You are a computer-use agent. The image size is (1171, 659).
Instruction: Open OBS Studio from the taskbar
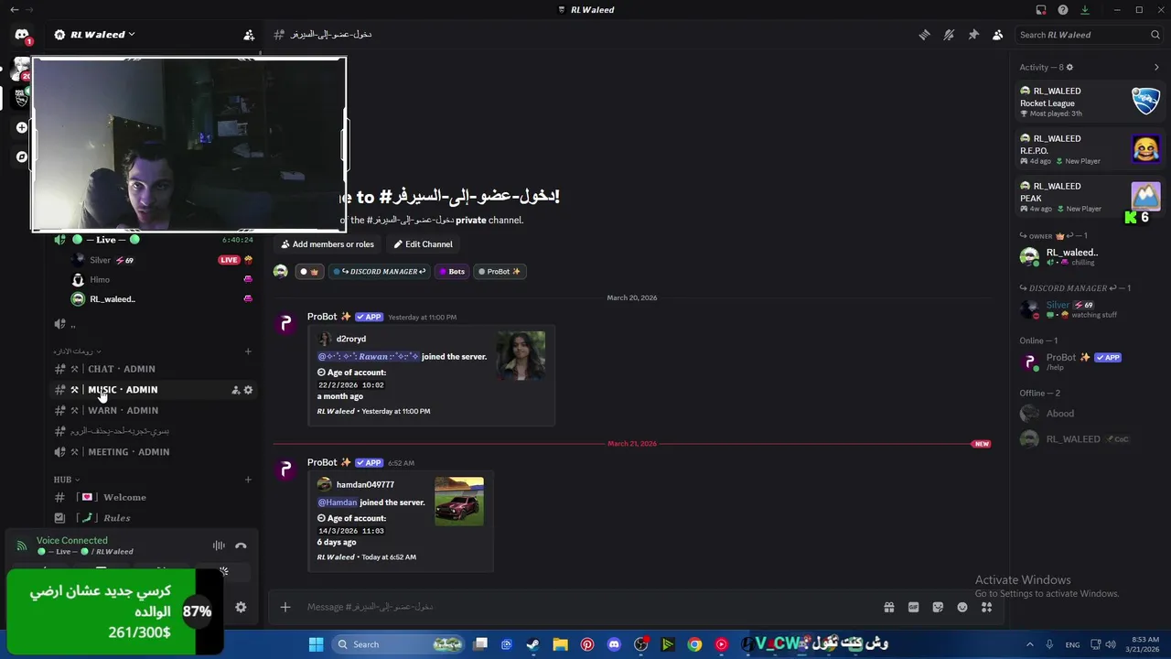click(x=640, y=644)
